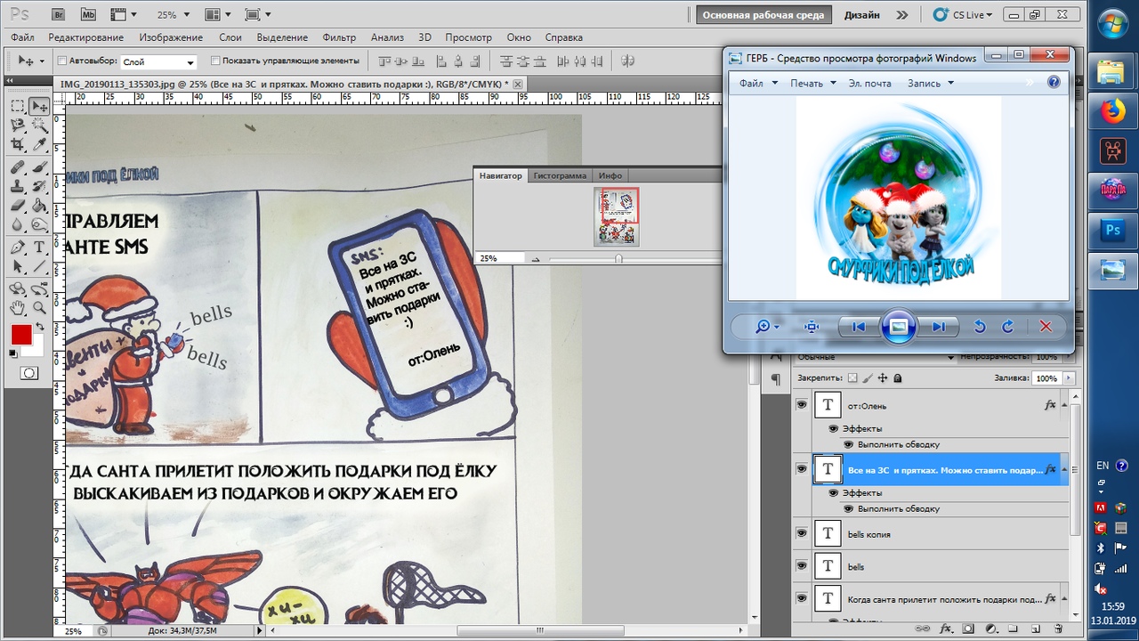
Task: Click the Navigator zoom slider
Action: click(x=618, y=258)
